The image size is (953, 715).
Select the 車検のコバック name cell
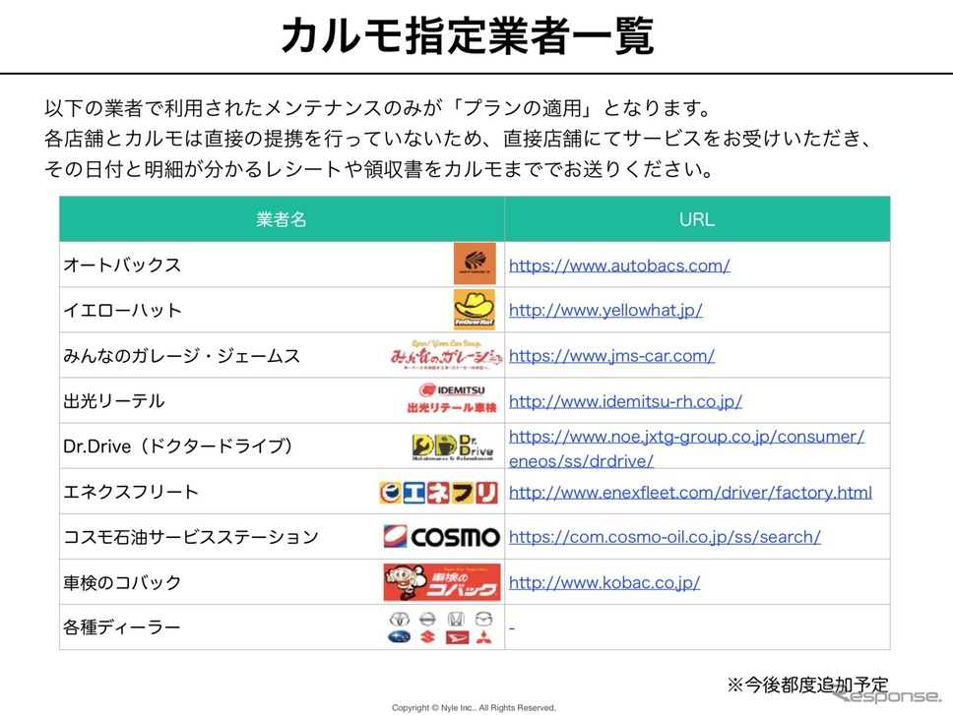click(282, 582)
